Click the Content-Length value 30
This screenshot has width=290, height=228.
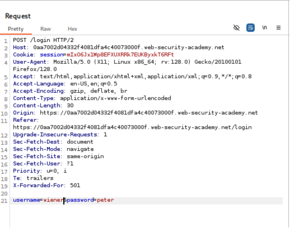[70, 105]
